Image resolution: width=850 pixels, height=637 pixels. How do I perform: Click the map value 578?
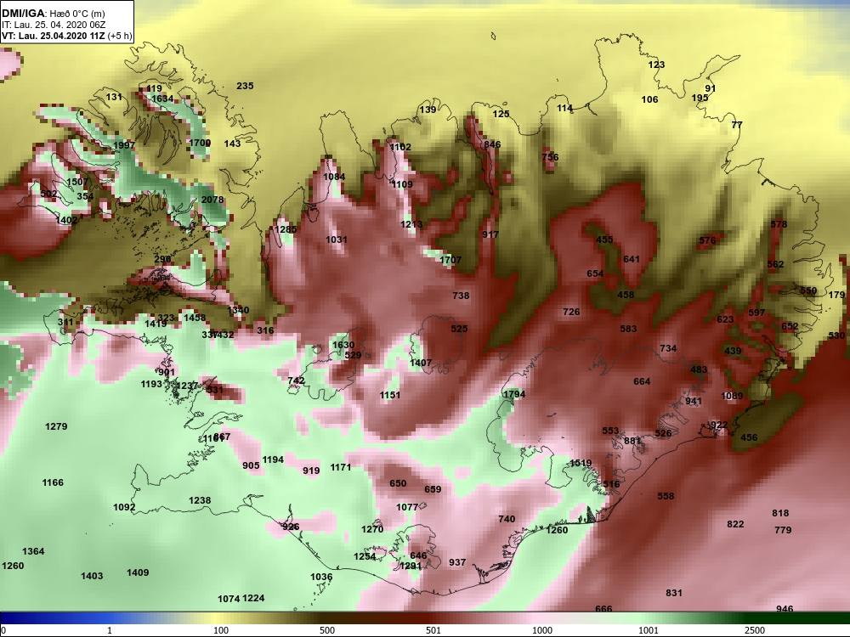779,224
